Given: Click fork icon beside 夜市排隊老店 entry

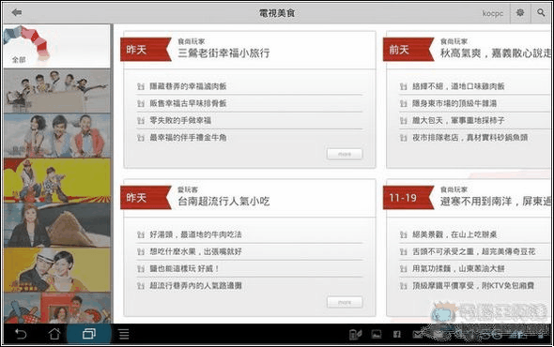Looking at the screenshot, I should (x=404, y=138).
